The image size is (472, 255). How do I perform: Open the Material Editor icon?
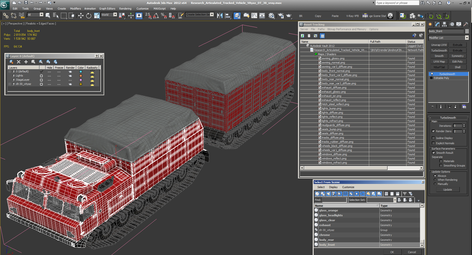pyautogui.click(x=271, y=16)
